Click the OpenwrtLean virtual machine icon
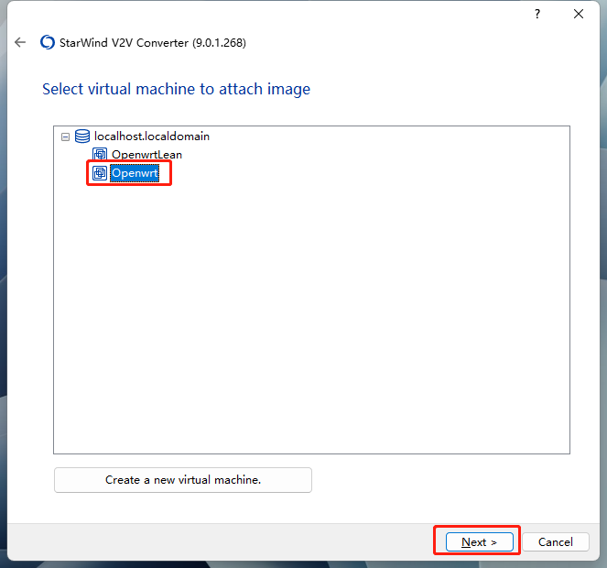The image size is (607, 568). 101,154
